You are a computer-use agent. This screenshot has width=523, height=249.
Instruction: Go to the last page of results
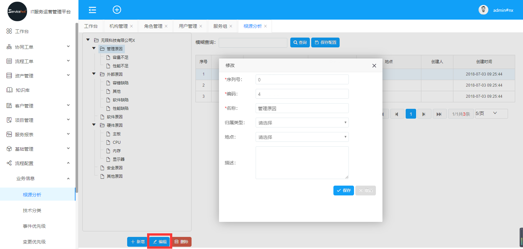439,114
